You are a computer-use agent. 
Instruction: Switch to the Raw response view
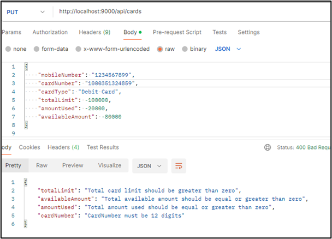click(x=41, y=165)
